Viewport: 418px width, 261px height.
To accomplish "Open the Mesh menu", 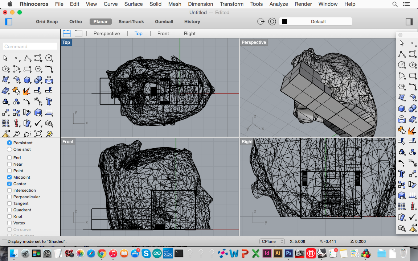I will click(x=175, y=4).
